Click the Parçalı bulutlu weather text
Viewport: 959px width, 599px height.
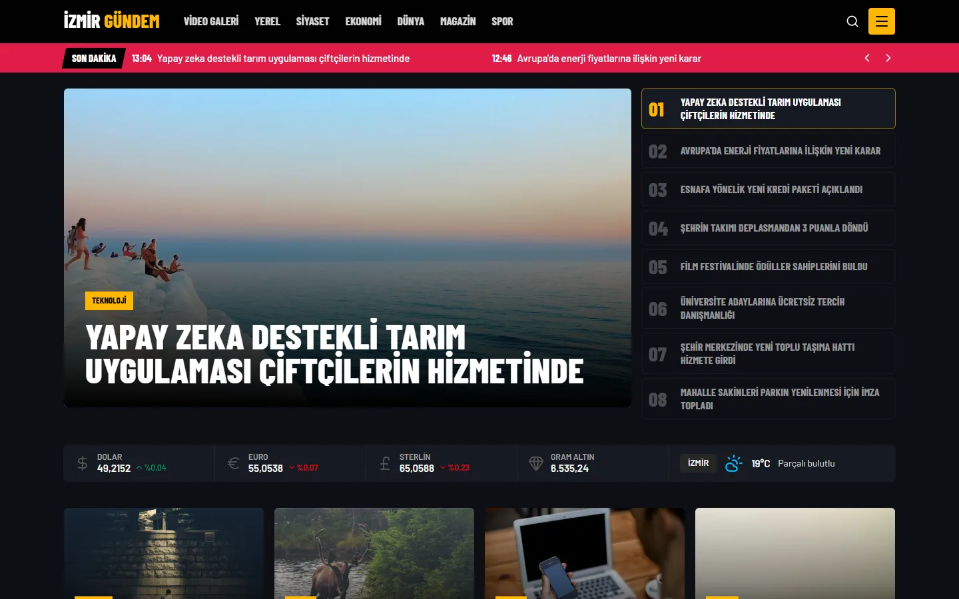806,463
